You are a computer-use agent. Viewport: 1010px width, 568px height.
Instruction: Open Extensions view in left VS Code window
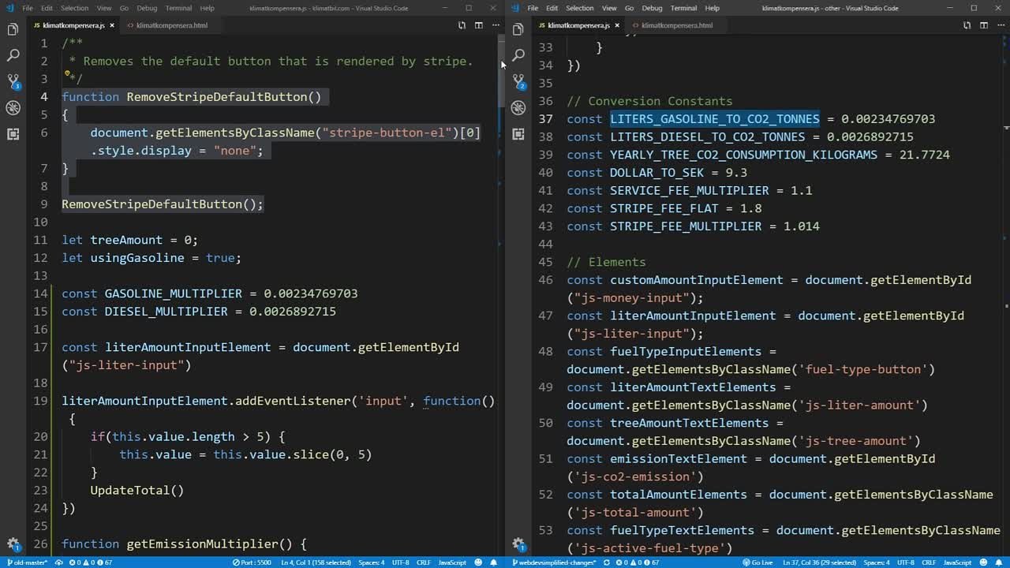pos(13,134)
